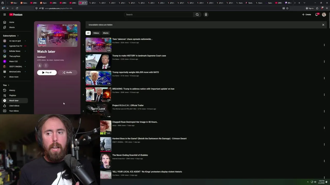
Task: Open the notifications bell
Action: (x=317, y=15)
